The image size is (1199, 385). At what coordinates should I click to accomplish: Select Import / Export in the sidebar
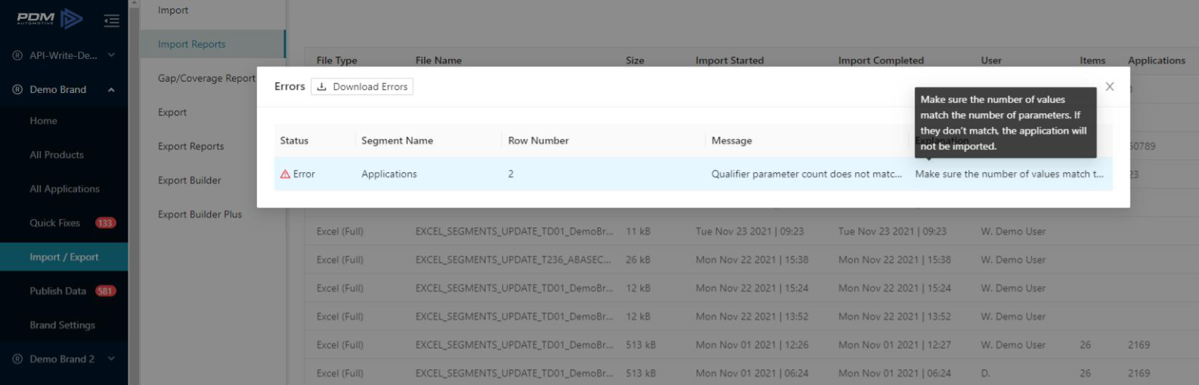[x=64, y=257]
